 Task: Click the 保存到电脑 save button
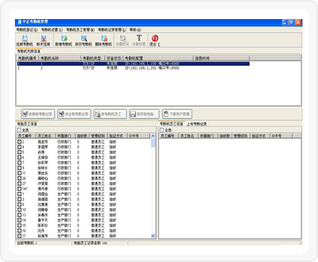[144, 114]
